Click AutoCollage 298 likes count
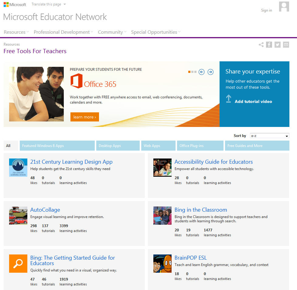The width and height of the screenshot is (297, 290). pos(33,226)
